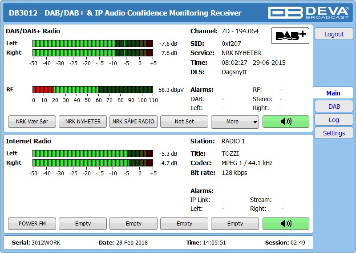Open the Log tab
Screen dimensions: 356x253
coord(334,120)
